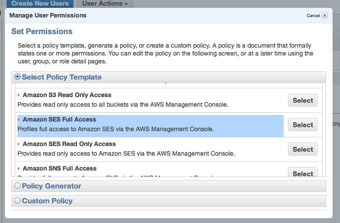
Task: Click the Cancel link in dialog header
Action: (313, 16)
